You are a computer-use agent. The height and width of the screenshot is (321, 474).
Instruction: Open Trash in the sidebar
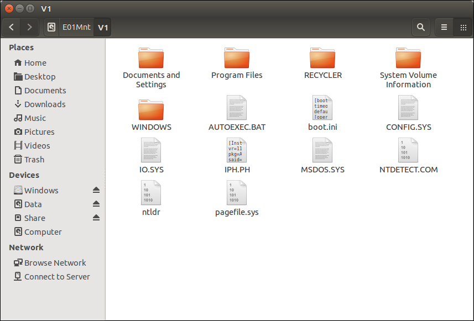pos(53,160)
